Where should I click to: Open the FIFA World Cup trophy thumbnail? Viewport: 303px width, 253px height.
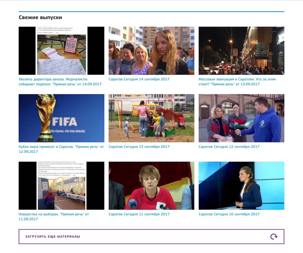61,118
